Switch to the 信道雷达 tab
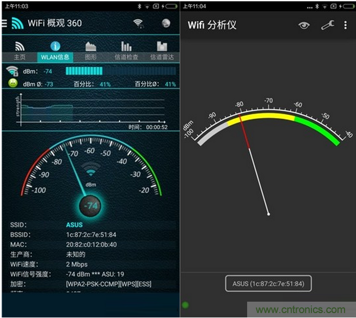Image resolution: width=356 pixels, height=318 pixels. [162, 51]
